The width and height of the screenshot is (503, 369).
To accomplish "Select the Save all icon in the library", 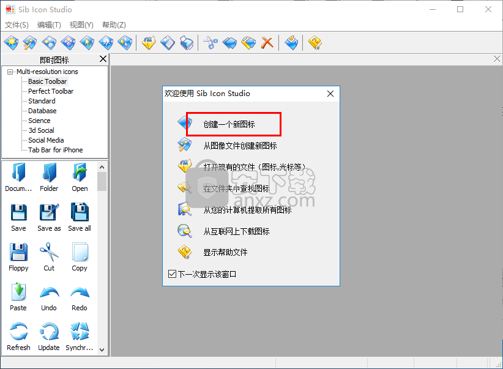I will (80, 217).
